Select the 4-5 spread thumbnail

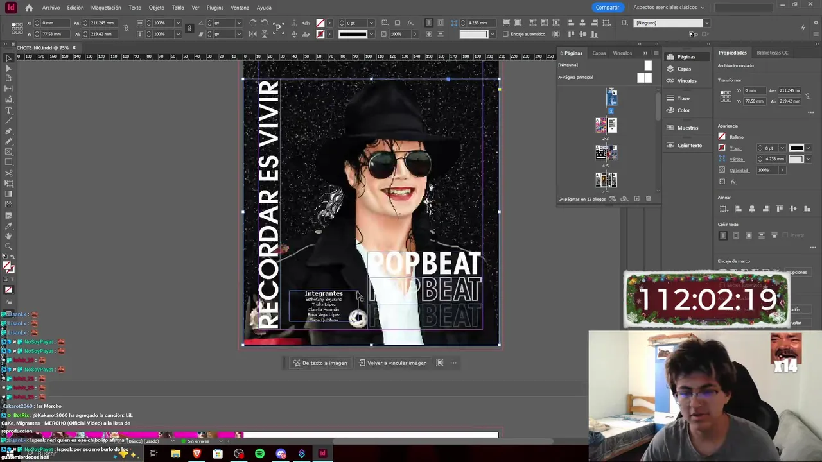pos(606,153)
